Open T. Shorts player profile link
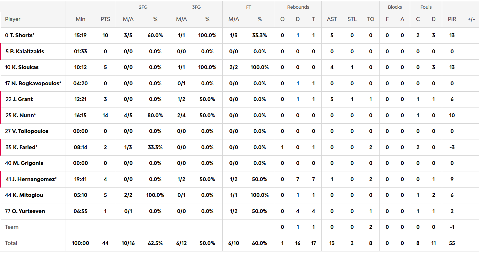This screenshot has height=255, width=479. pyautogui.click(x=22, y=35)
